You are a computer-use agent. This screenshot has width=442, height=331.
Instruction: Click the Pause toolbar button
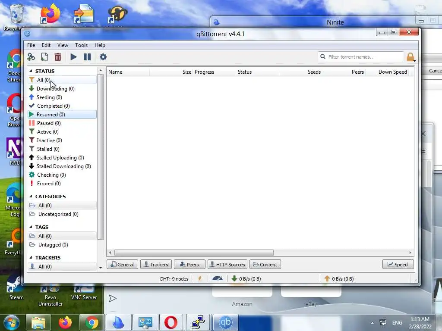[87, 57]
